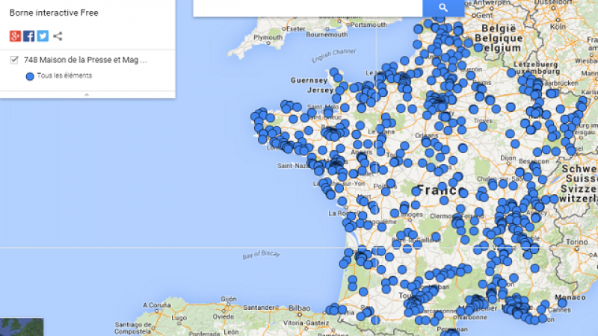Switch to satellite view via corner thumbnail
Screen dimensions: 598x336
coord(22,327)
